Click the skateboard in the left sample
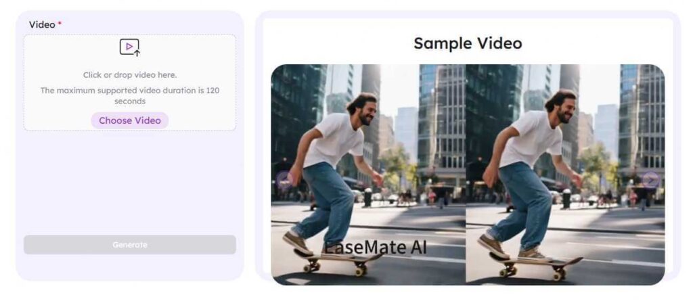The width and height of the screenshot is (693, 301). click(x=336, y=262)
